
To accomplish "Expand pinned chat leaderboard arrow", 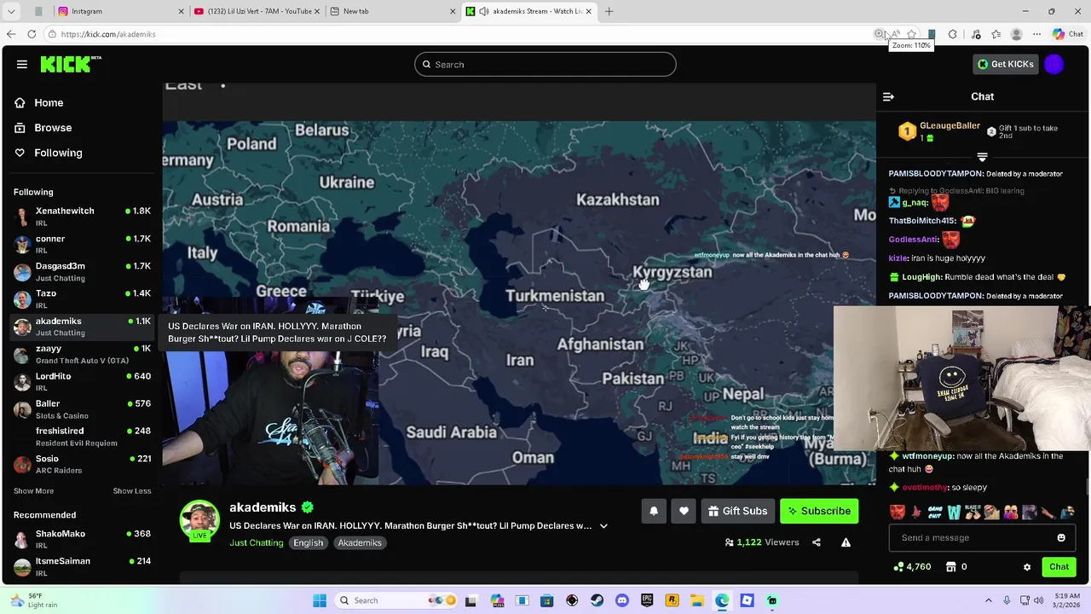I will [x=982, y=157].
